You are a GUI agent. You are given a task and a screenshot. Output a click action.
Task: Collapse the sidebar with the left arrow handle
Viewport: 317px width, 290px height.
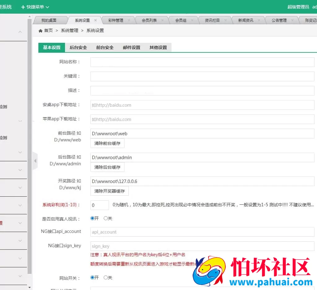point(35,161)
